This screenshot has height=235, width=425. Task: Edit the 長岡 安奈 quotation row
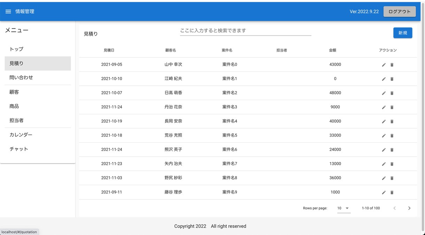coord(384,122)
